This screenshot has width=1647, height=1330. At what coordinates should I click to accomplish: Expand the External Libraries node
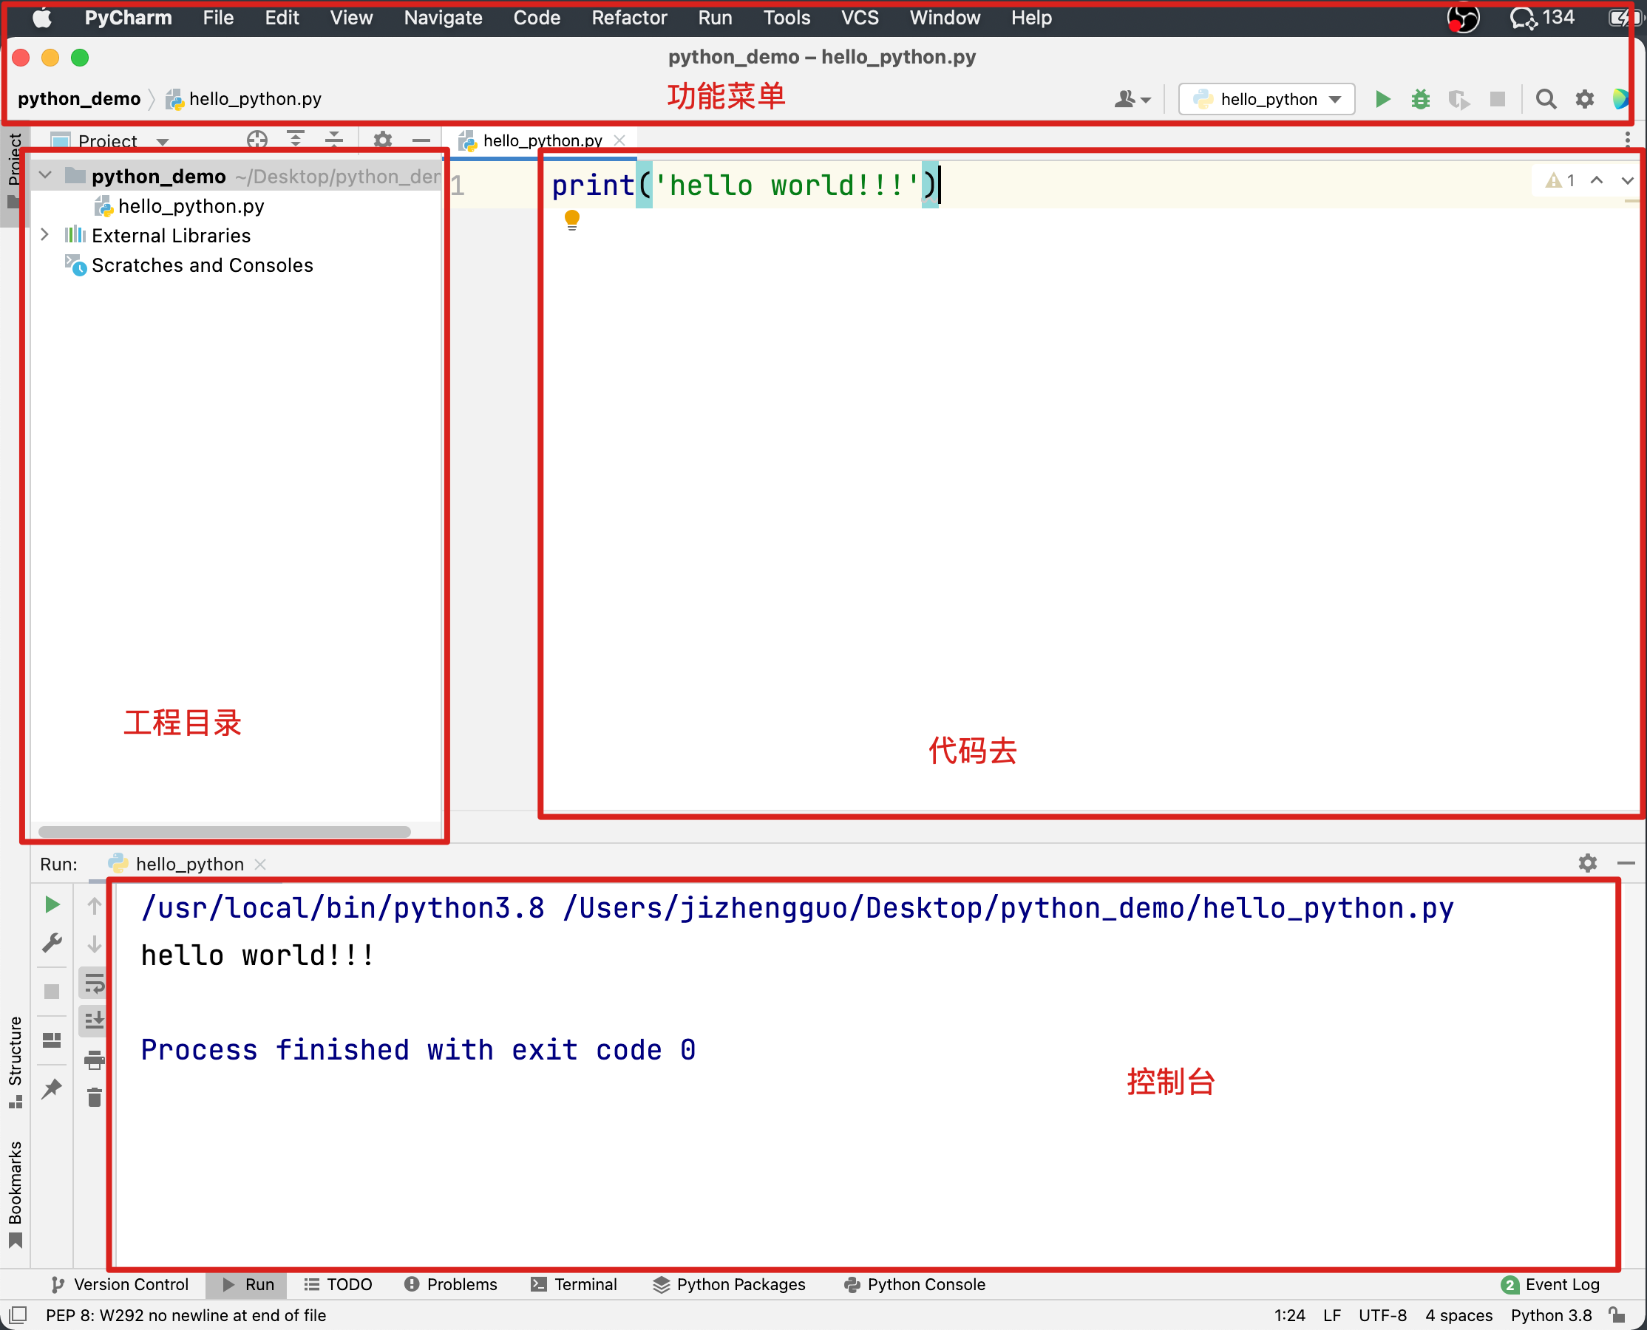click(x=44, y=235)
